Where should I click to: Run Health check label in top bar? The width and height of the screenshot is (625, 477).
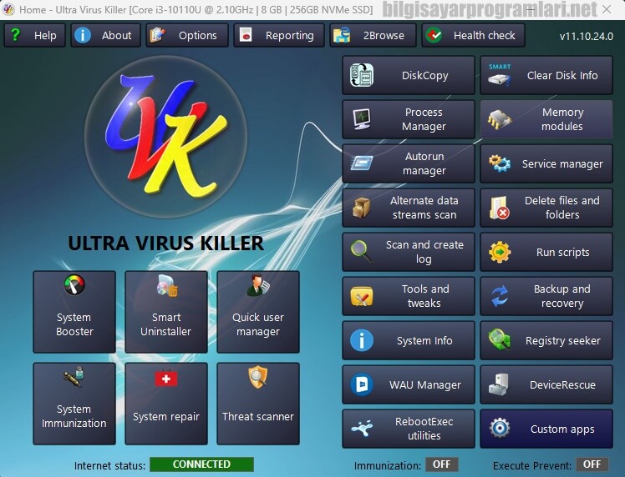(x=485, y=35)
